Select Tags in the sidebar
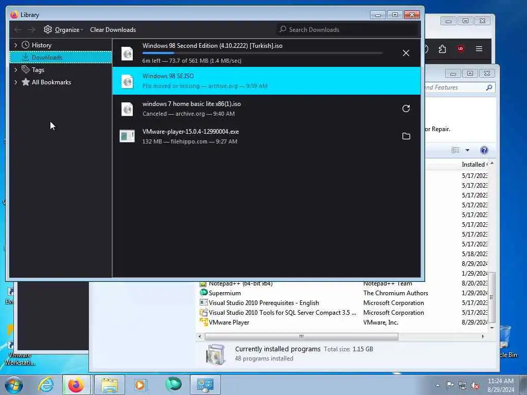 (38, 70)
